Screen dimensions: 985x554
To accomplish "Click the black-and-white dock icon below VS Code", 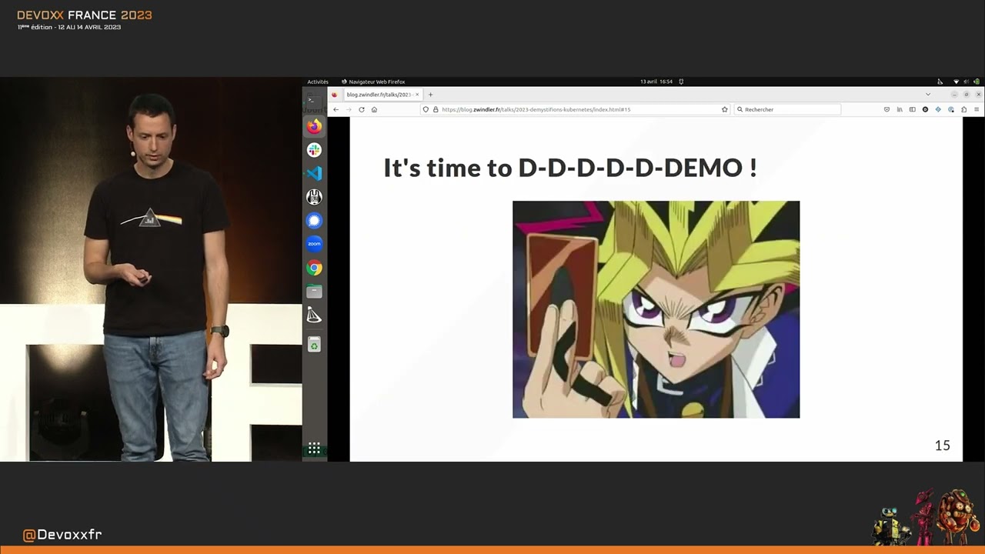I will [x=314, y=197].
